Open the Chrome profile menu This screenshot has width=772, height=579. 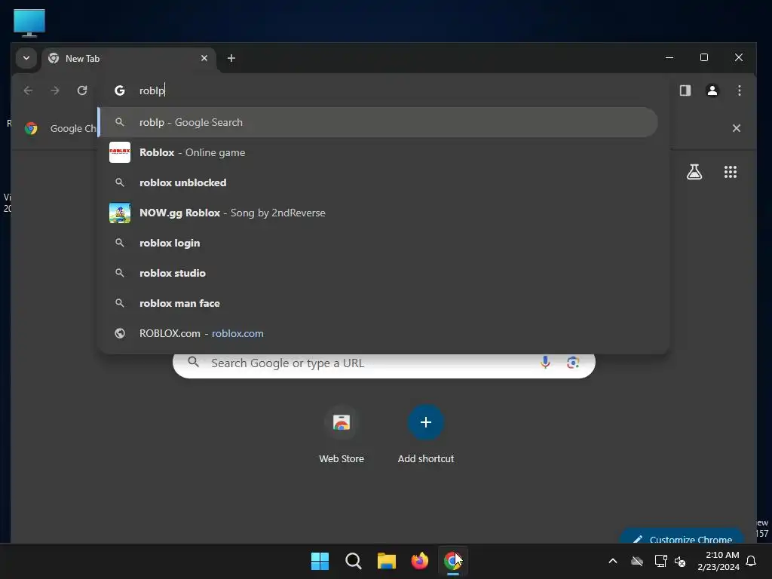click(712, 90)
